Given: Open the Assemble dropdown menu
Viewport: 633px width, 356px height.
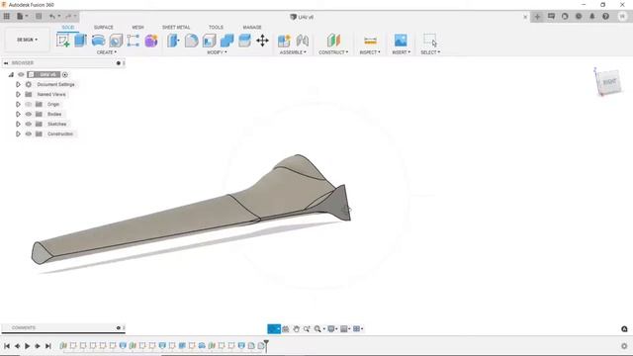Looking at the screenshot, I should (293, 52).
